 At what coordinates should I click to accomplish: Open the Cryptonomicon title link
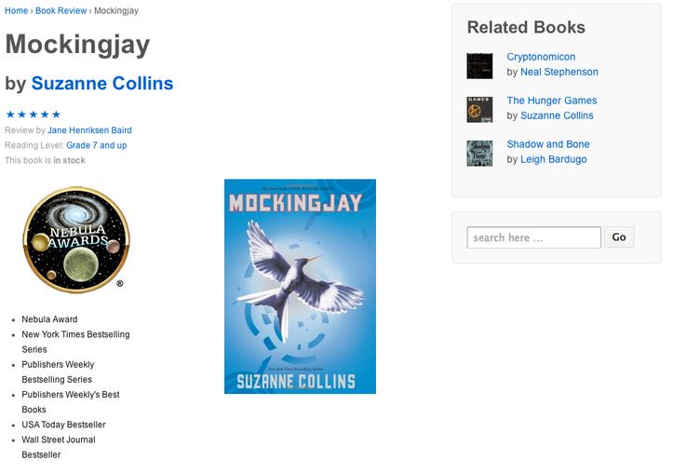click(541, 57)
